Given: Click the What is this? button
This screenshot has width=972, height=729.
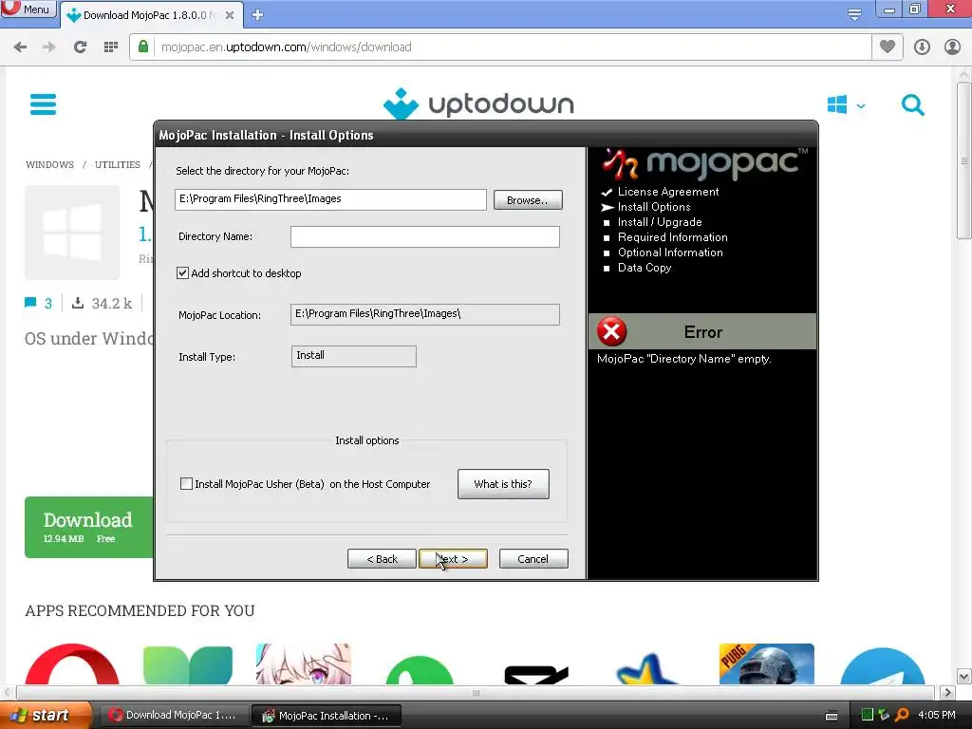Looking at the screenshot, I should (503, 484).
